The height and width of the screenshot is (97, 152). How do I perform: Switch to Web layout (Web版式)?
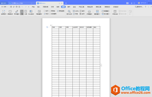tap(31, 12)
